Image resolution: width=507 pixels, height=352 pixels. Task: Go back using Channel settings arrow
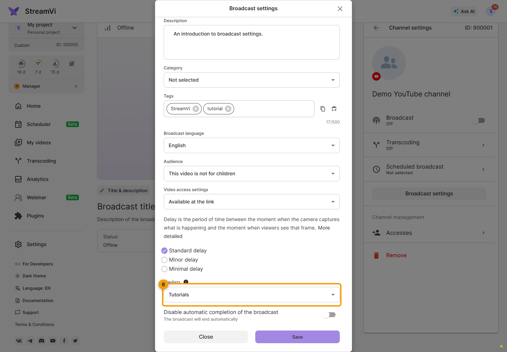tap(376, 28)
